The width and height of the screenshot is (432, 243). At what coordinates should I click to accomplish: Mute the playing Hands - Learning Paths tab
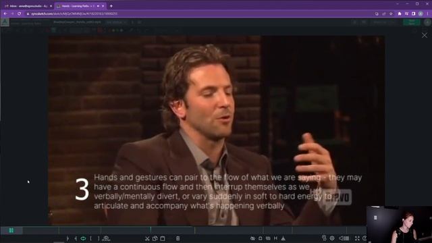(x=98, y=6)
